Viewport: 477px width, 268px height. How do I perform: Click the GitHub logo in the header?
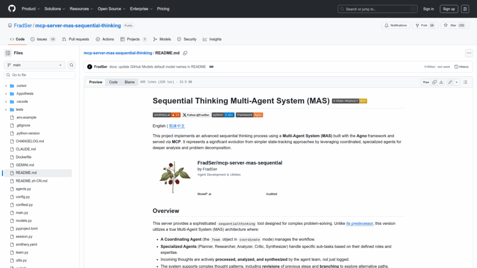12,9
